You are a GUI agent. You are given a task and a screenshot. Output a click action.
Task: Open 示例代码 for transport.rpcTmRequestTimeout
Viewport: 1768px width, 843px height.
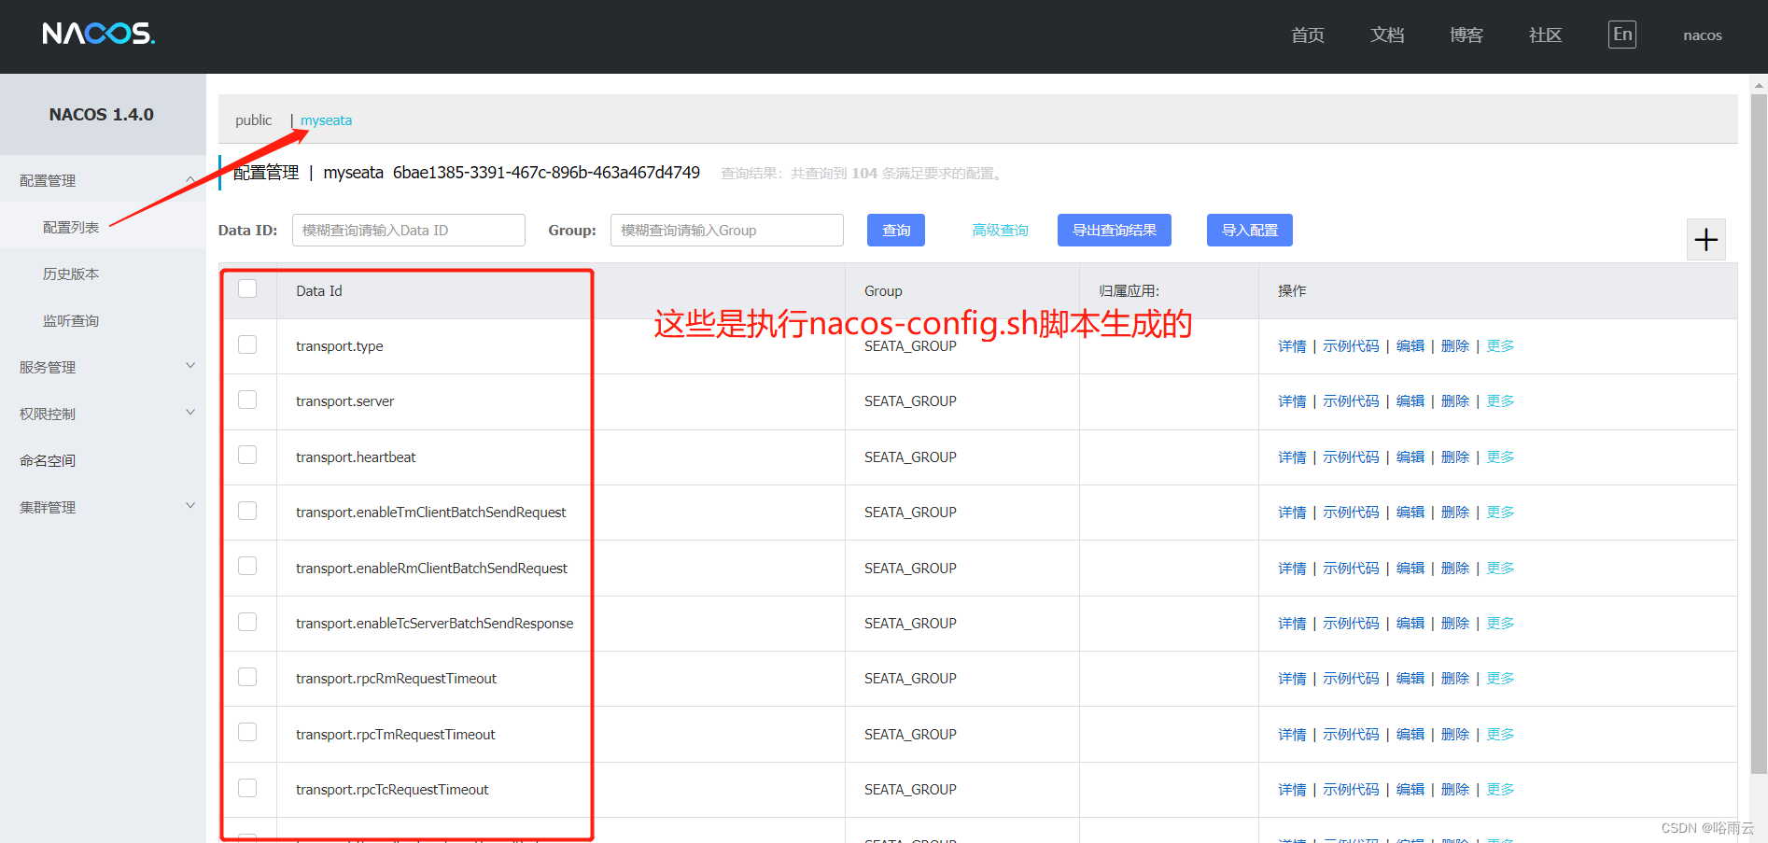coord(1351,735)
